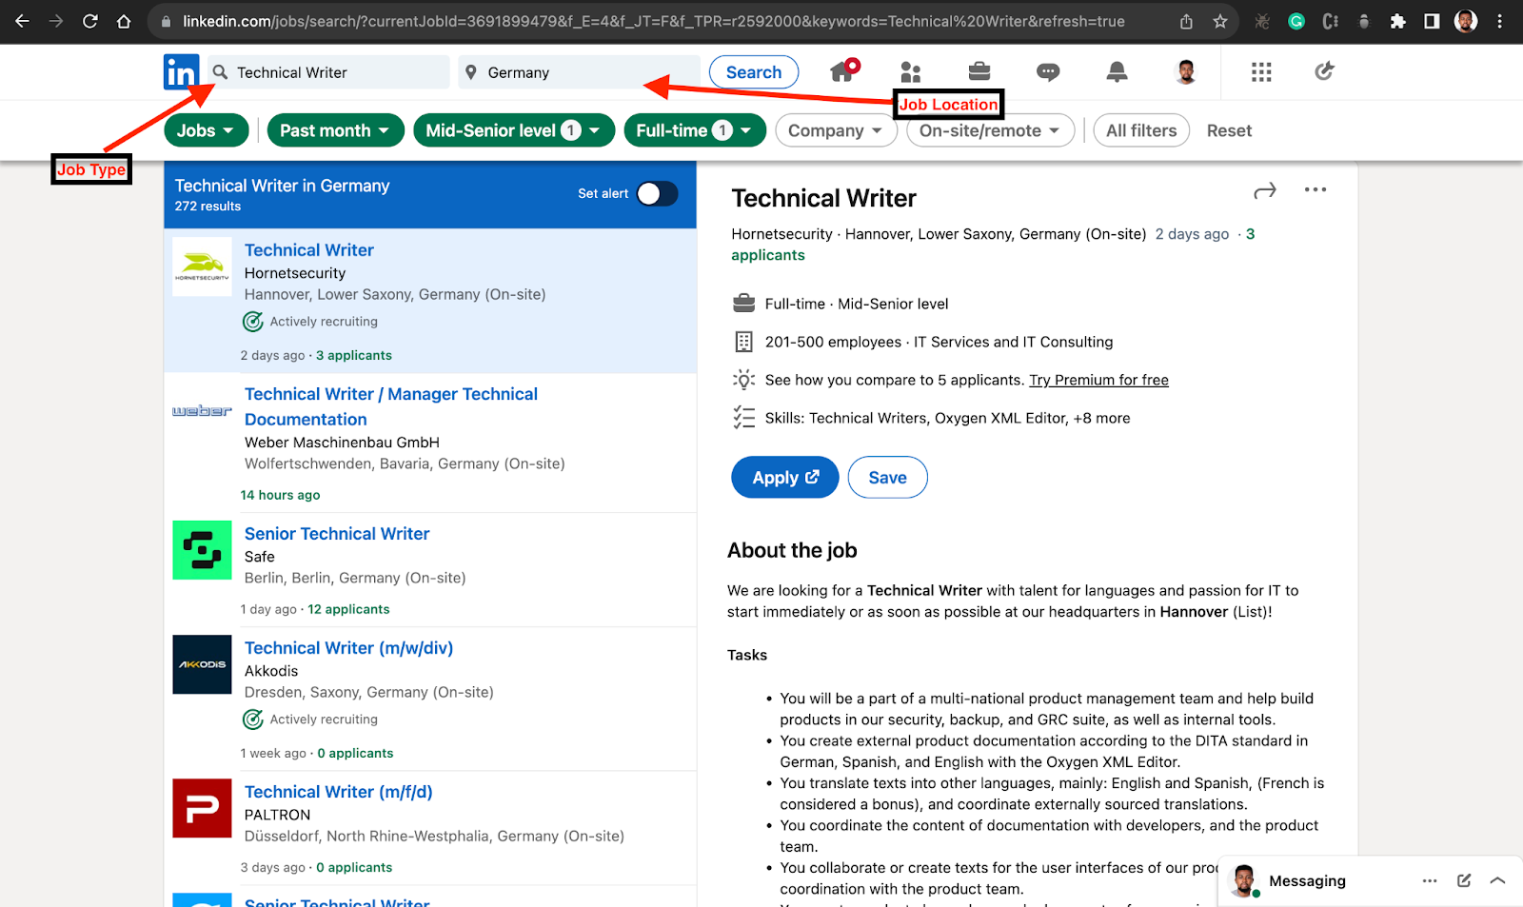Open Messaging panel options dots

click(x=1430, y=881)
